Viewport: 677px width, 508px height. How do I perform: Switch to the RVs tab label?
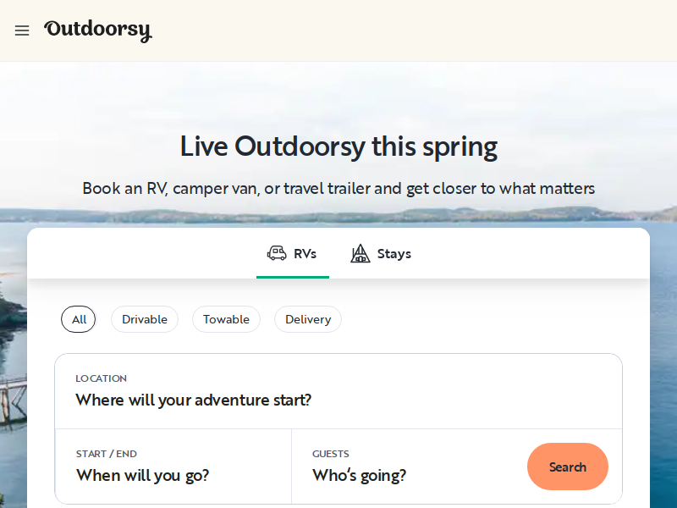[x=305, y=254]
